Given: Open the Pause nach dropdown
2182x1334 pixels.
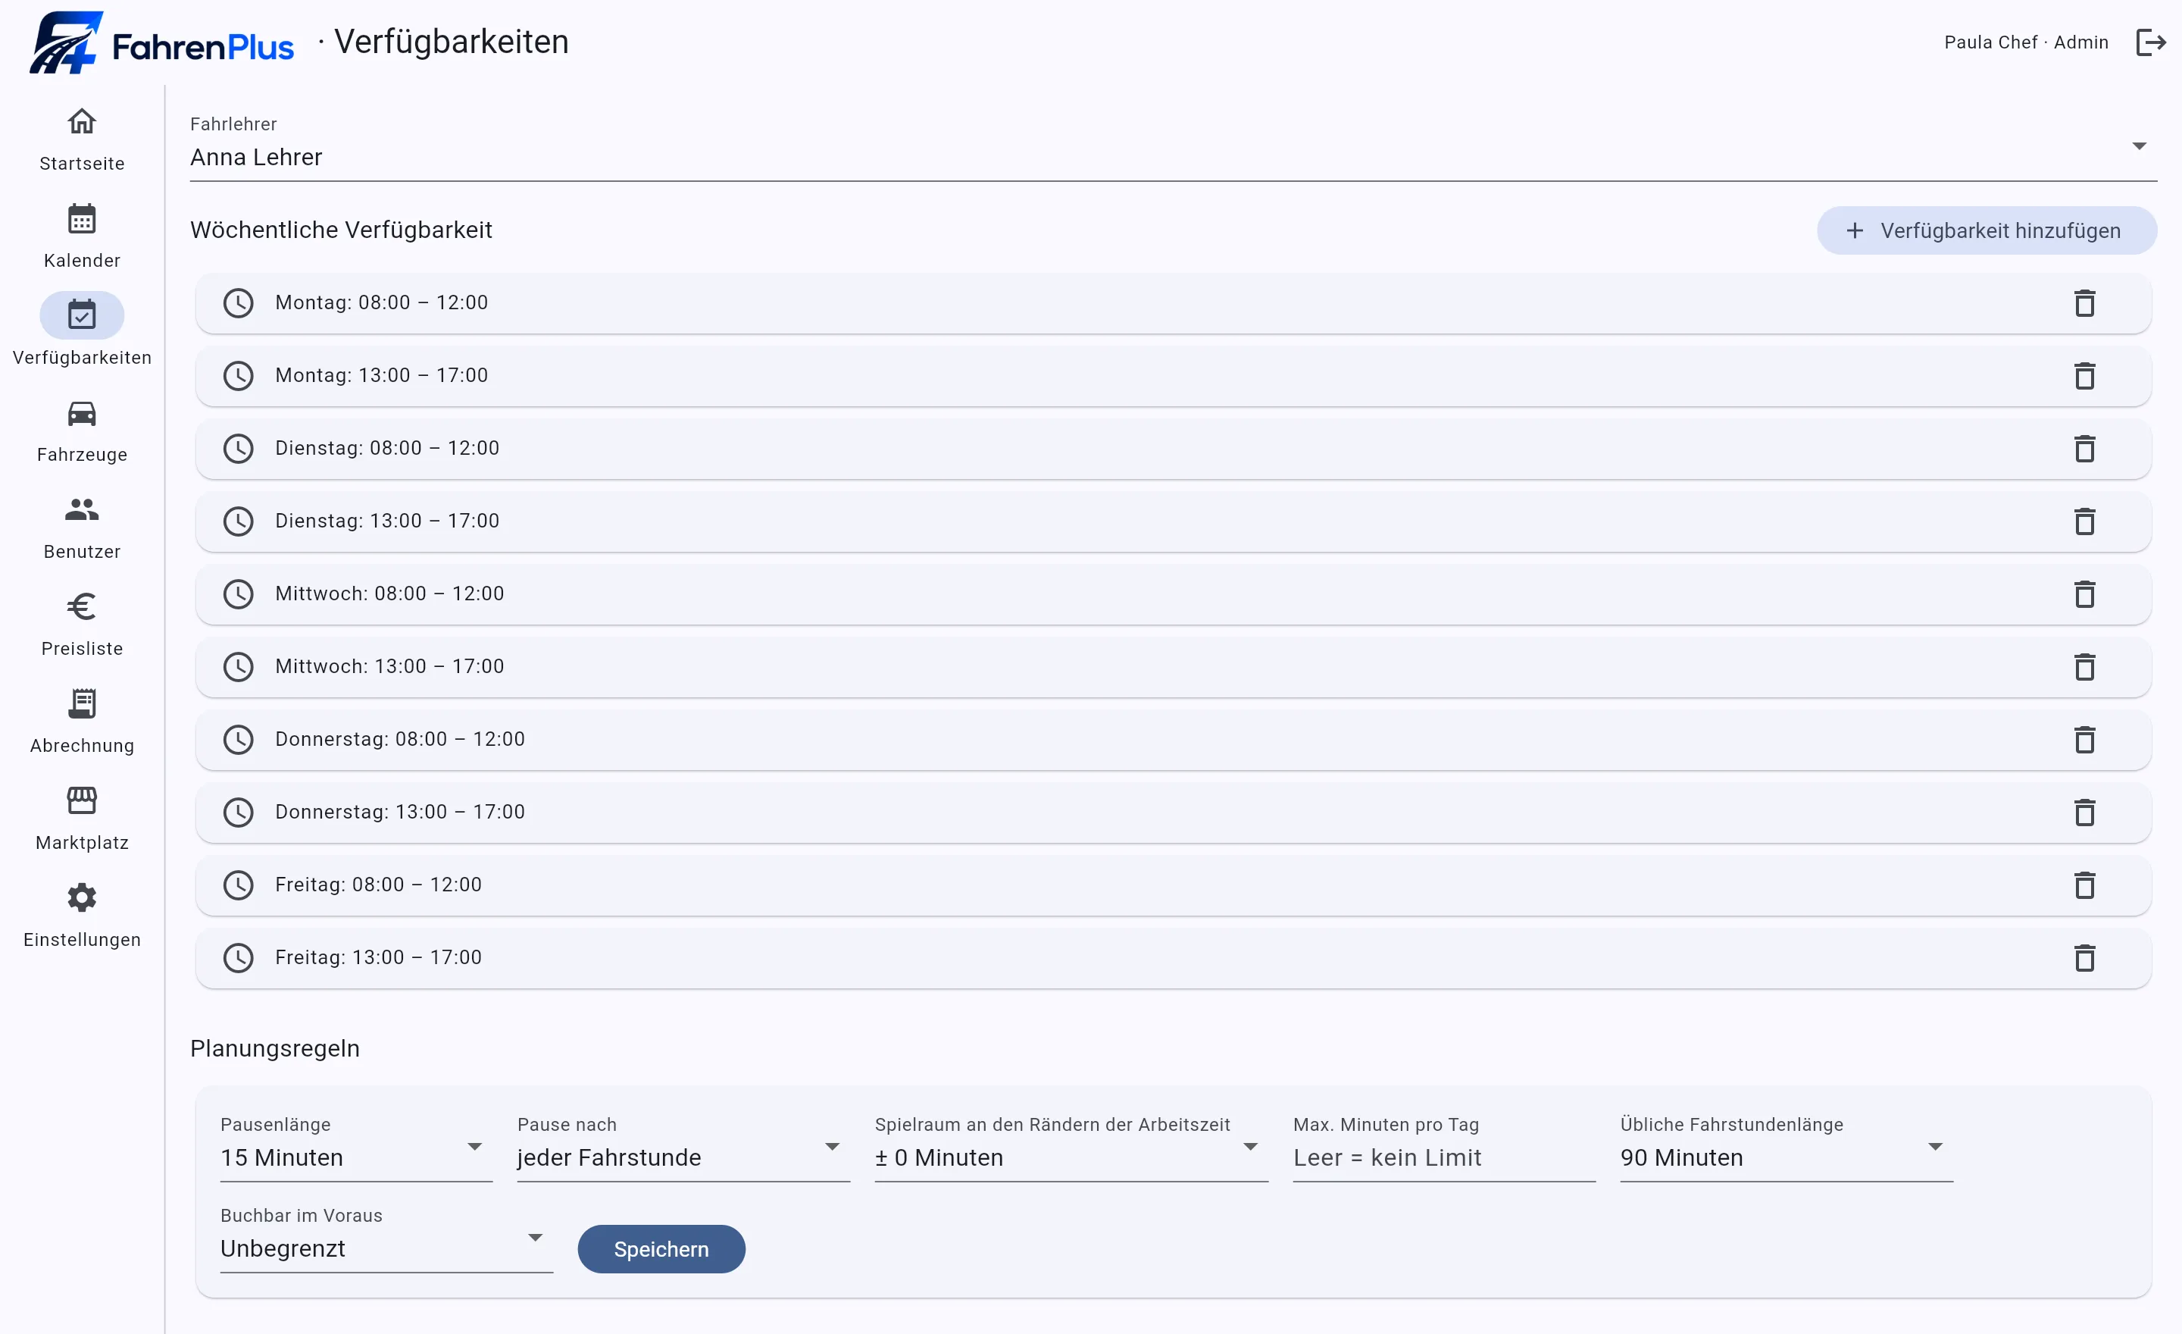Looking at the screenshot, I should coord(683,1147).
